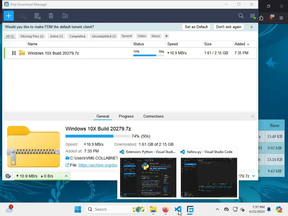Expand speed panel chevron in status bar
288x216 pixels.
tap(66, 176)
